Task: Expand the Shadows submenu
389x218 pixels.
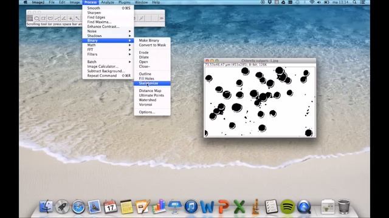Action: tap(108, 36)
